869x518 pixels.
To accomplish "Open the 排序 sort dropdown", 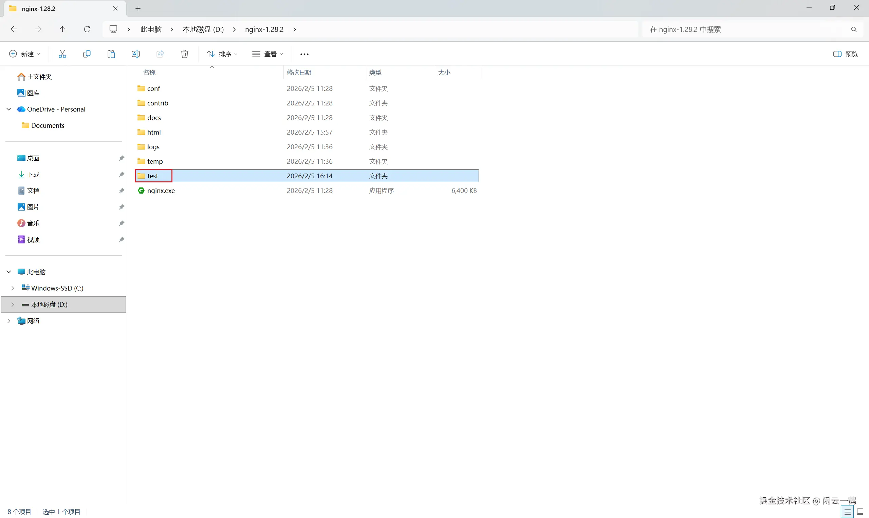I will click(x=222, y=54).
